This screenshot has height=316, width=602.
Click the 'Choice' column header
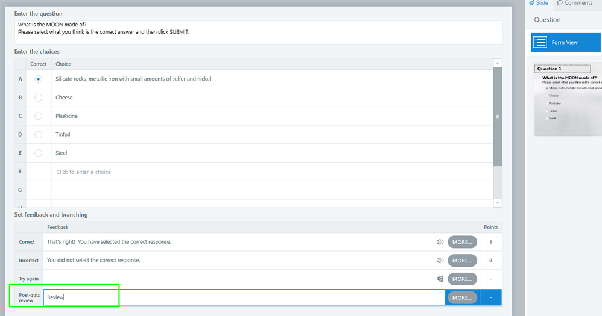coord(63,64)
